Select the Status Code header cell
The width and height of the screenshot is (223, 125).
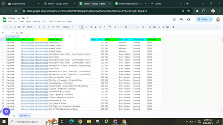click(x=98, y=39)
